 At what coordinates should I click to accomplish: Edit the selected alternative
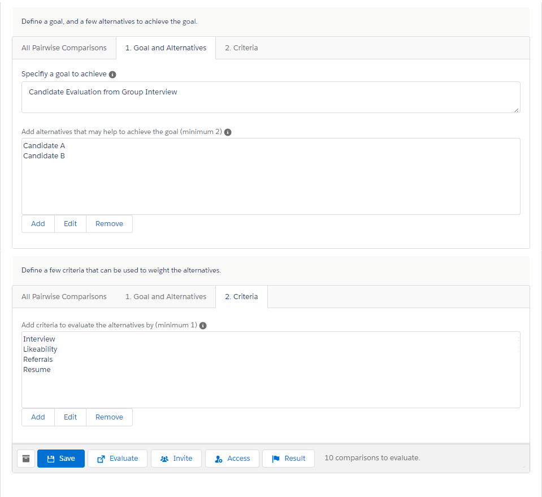[70, 224]
